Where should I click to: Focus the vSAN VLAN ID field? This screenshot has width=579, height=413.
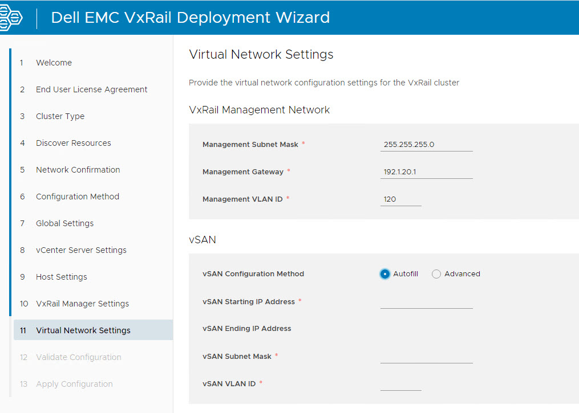[x=400, y=384]
